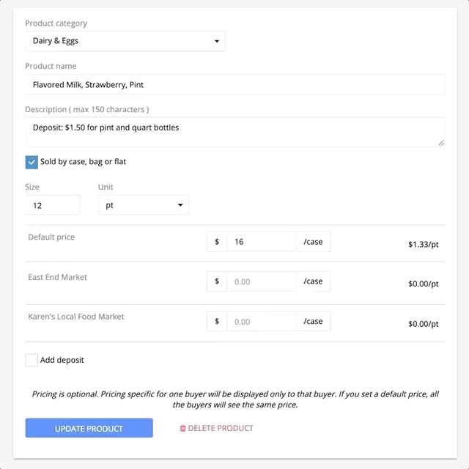Focus the Product name field

pos(235,85)
